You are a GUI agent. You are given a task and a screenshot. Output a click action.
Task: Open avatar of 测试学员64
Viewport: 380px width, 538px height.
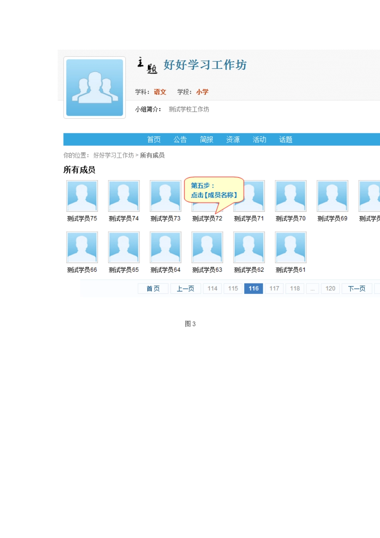coord(166,247)
